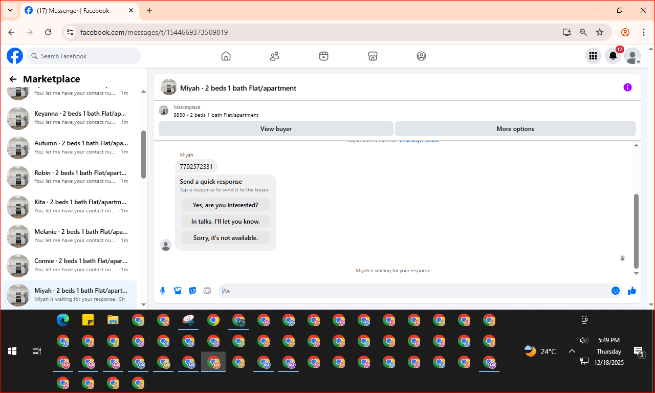This screenshot has width=655, height=393.
Task: Click the zoom magnifier icon in address bar
Action: pos(583,32)
